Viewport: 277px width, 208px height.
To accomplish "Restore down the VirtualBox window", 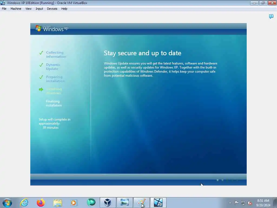I will pos(263,3).
